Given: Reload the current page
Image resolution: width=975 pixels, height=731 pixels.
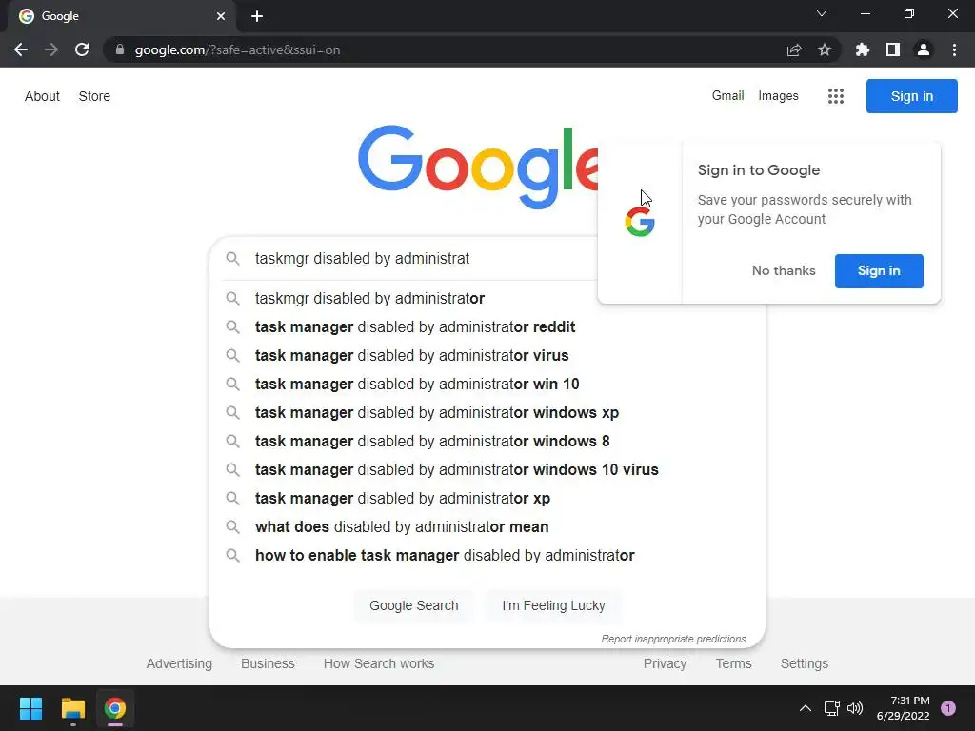Looking at the screenshot, I should [82, 49].
